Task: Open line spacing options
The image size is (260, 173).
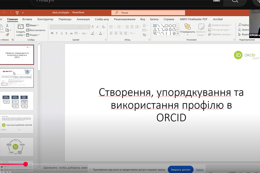Action: click(x=138, y=27)
